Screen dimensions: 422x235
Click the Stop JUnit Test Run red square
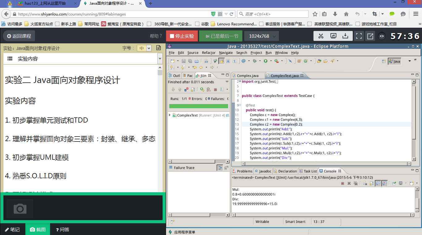click(x=215, y=89)
